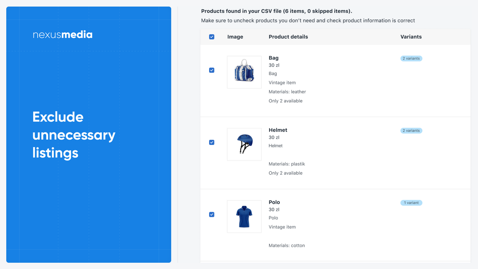Open the Bag product image thumbnail

(244, 72)
